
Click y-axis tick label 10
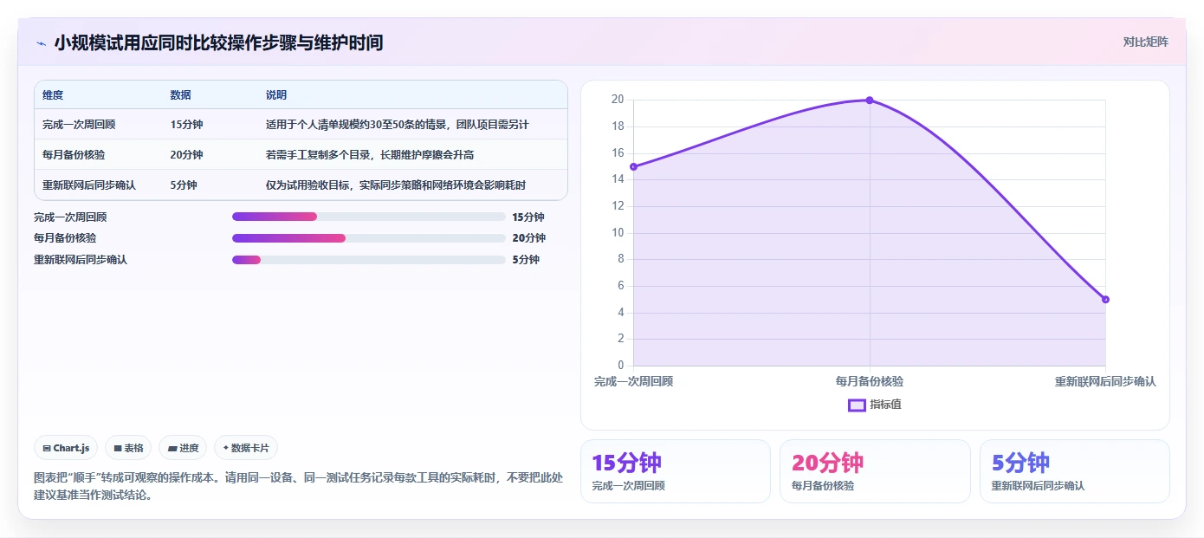618,232
